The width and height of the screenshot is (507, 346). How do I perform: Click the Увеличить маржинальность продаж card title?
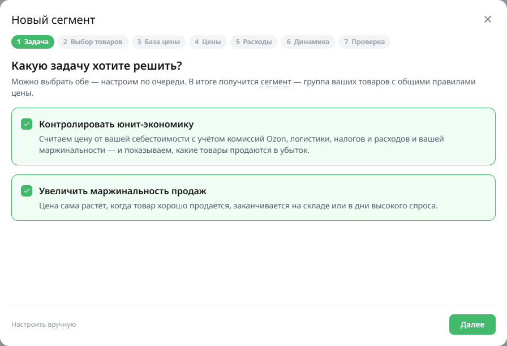[x=123, y=191]
